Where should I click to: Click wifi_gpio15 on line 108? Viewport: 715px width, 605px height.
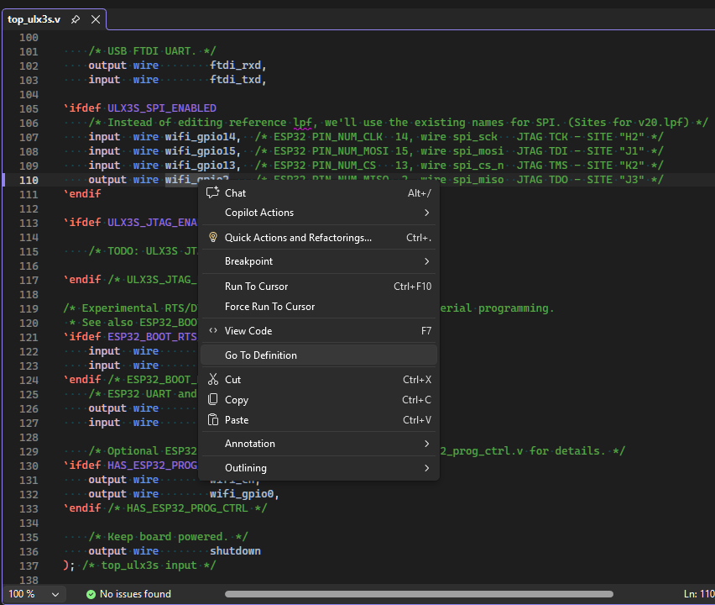pyautogui.click(x=201, y=150)
